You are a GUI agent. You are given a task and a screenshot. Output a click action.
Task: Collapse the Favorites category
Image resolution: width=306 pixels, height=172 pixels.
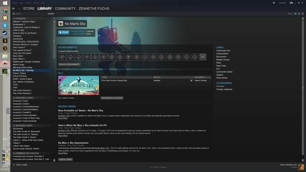(14, 19)
